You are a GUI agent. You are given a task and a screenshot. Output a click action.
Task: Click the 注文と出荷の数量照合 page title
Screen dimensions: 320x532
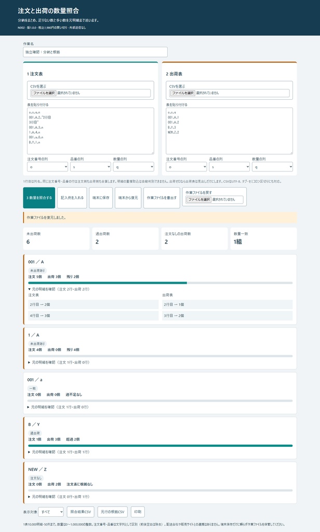click(48, 11)
